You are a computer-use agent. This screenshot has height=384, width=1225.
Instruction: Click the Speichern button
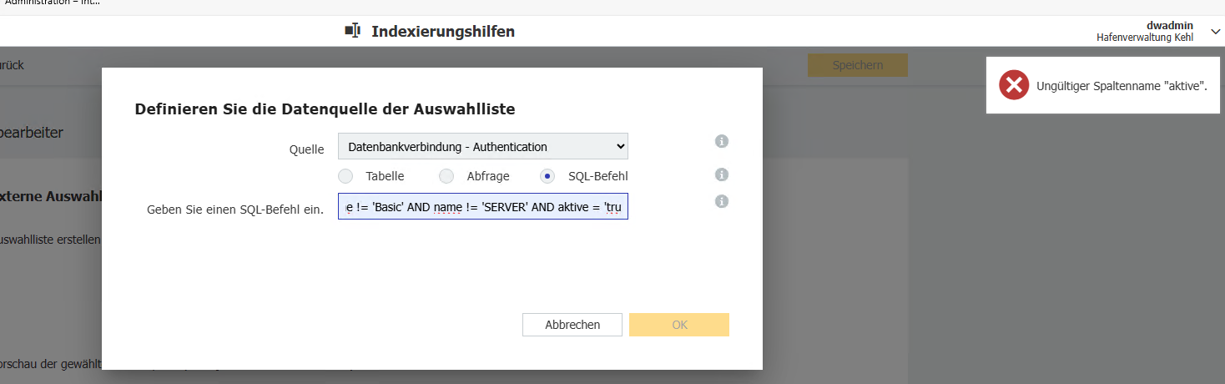click(x=857, y=65)
